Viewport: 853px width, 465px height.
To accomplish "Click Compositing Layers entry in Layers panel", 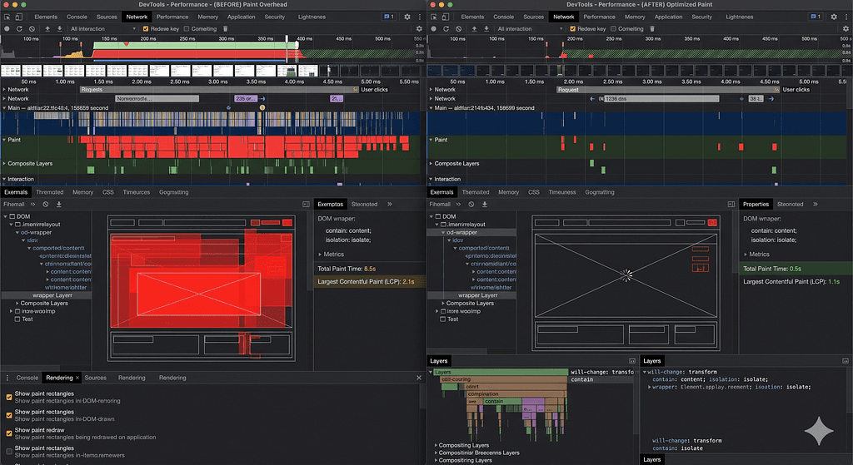I will [x=463, y=445].
